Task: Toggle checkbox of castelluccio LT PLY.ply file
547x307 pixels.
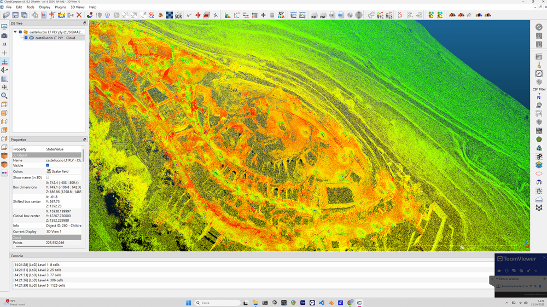Action: click(x=20, y=32)
